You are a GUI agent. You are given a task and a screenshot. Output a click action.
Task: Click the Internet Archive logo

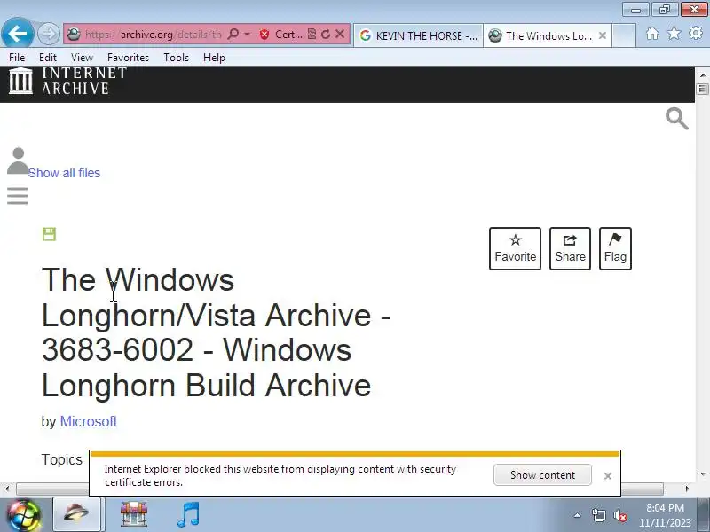(x=68, y=81)
